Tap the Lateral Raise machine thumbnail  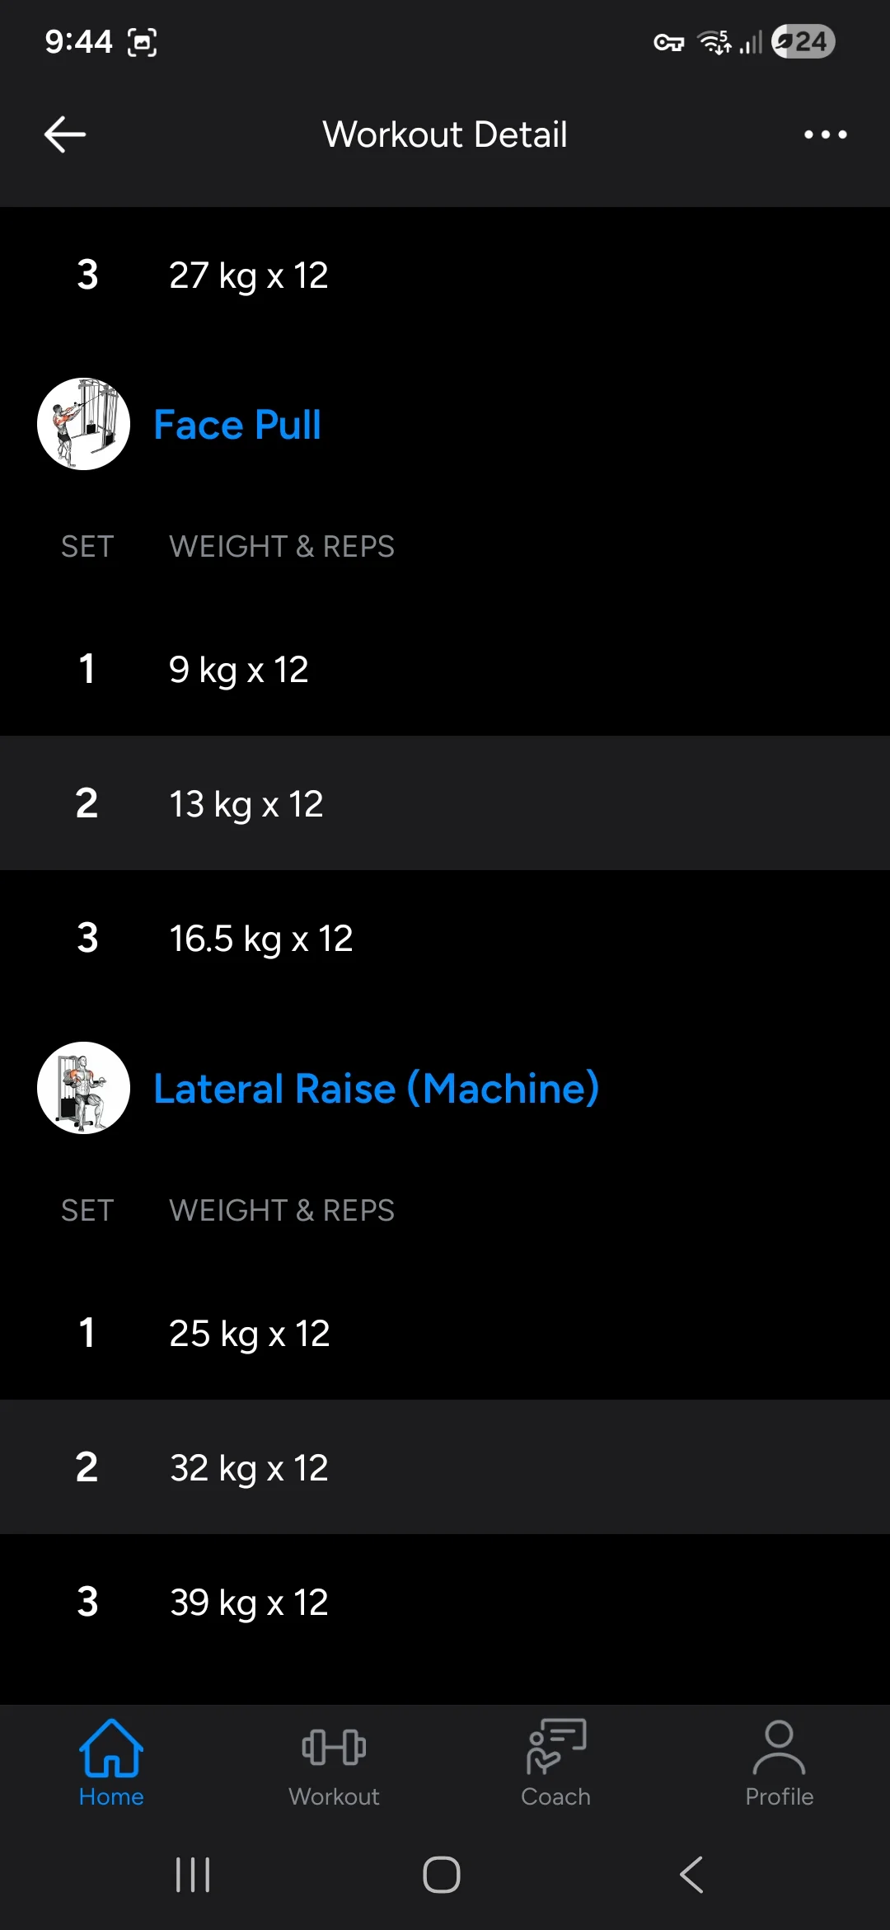coord(83,1088)
